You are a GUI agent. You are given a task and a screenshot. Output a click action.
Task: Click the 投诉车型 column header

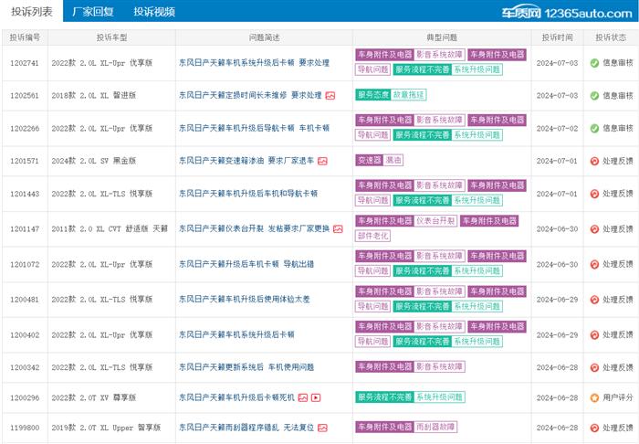tap(111, 37)
